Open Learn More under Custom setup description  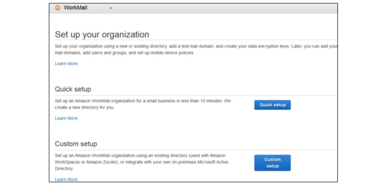point(66,179)
